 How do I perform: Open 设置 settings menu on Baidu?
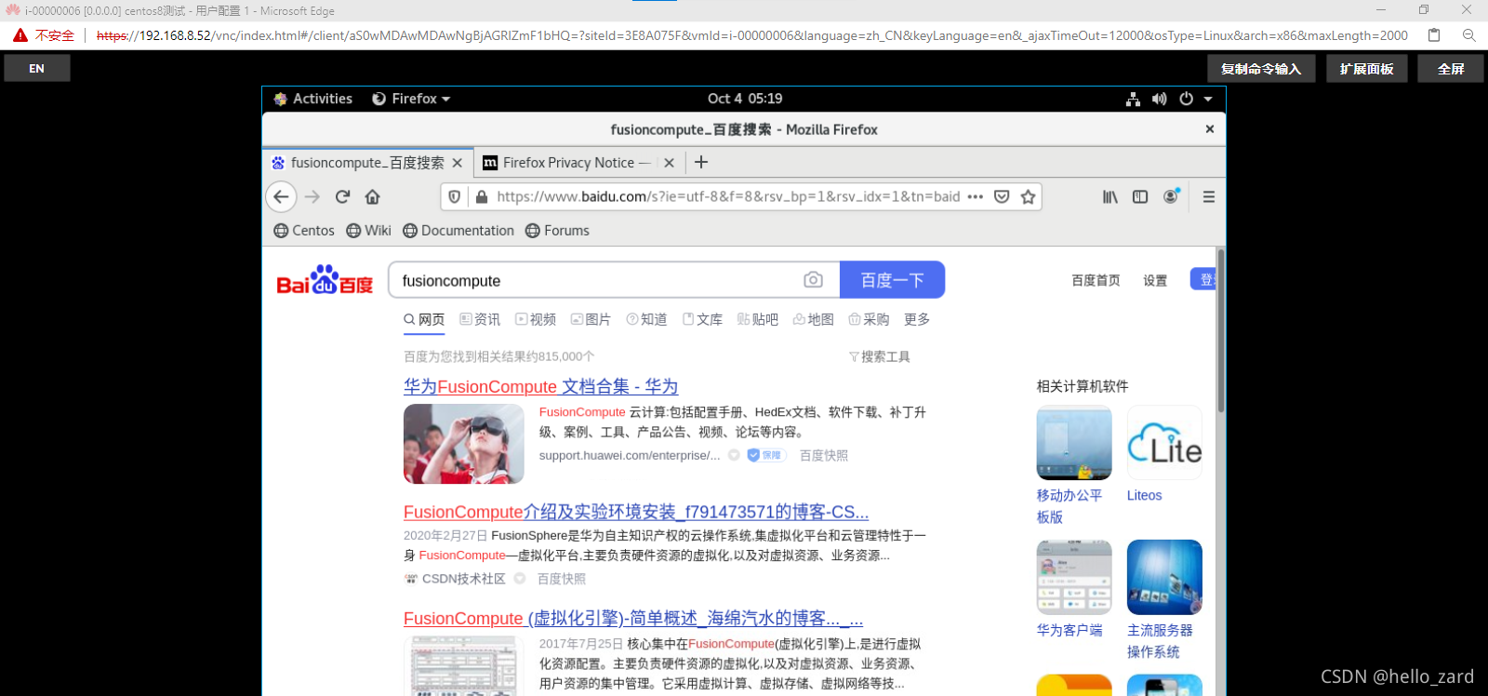[1155, 280]
